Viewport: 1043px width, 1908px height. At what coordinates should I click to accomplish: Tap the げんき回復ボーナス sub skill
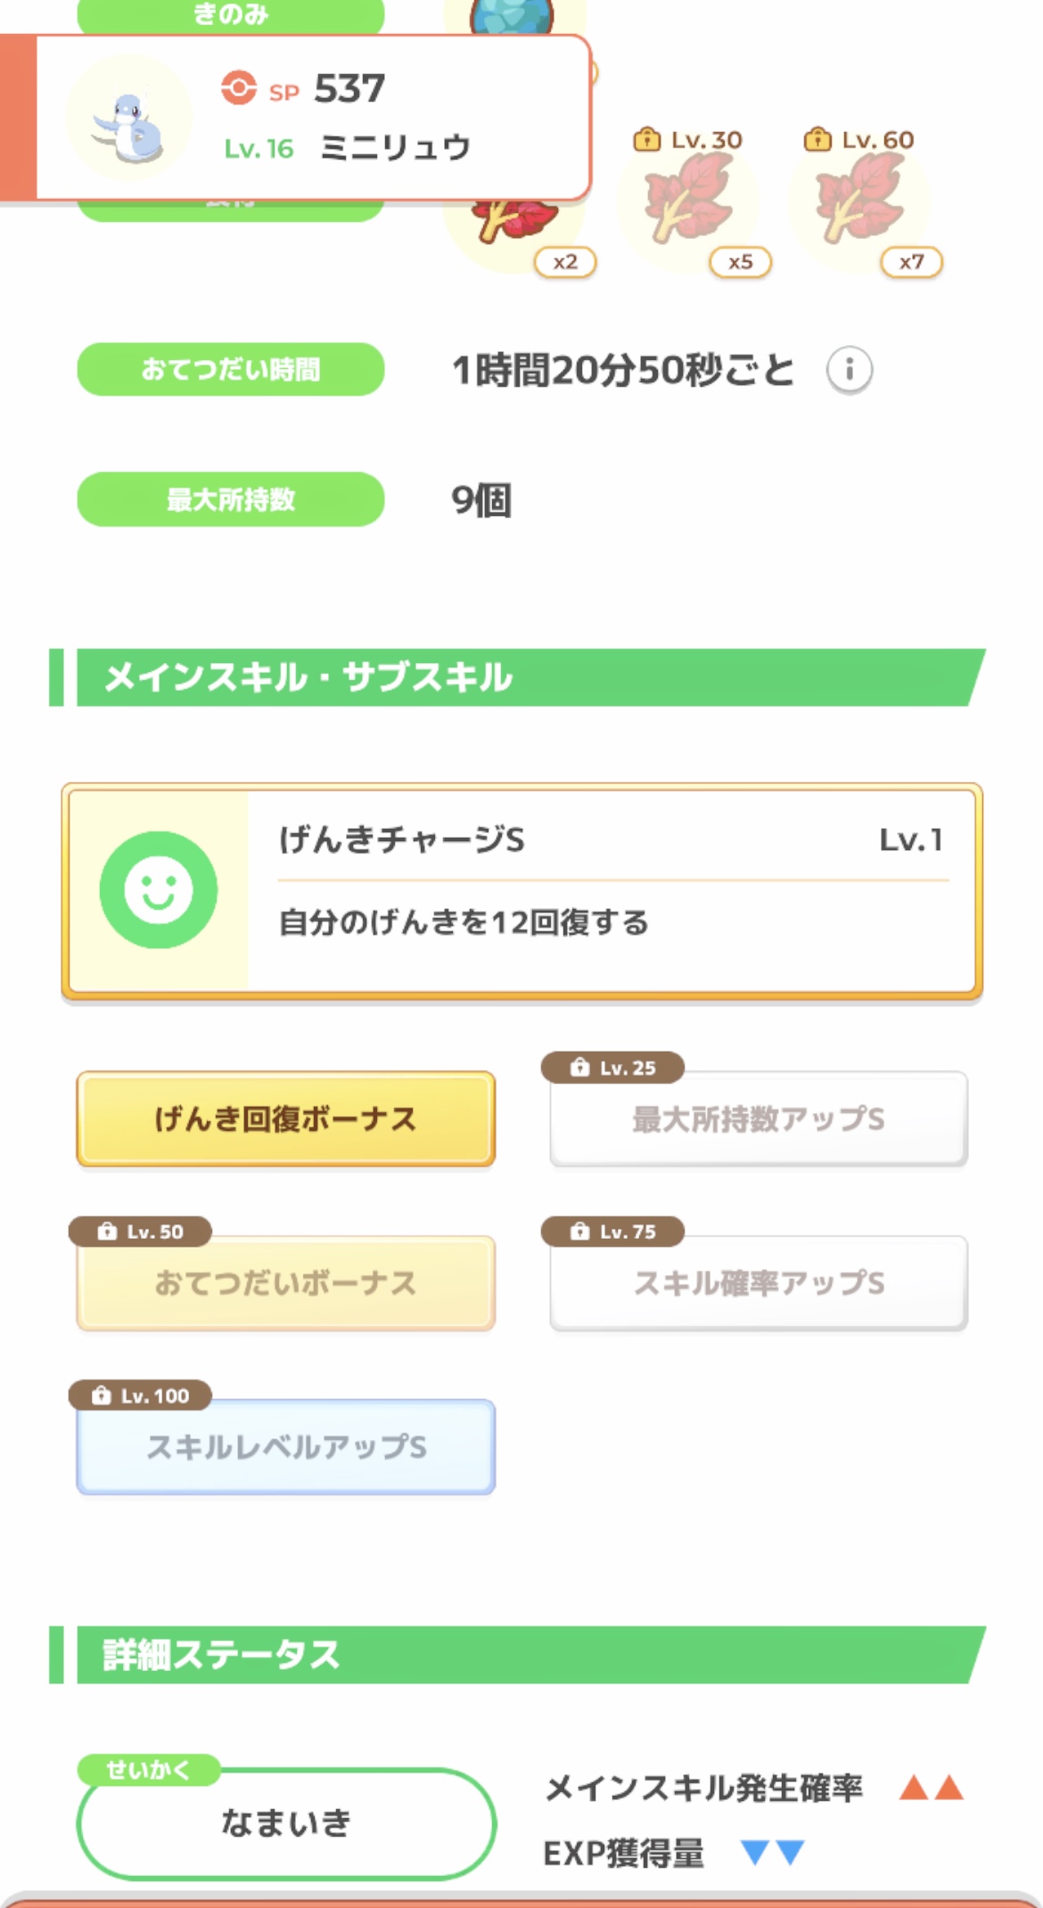tap(285, 1118)
